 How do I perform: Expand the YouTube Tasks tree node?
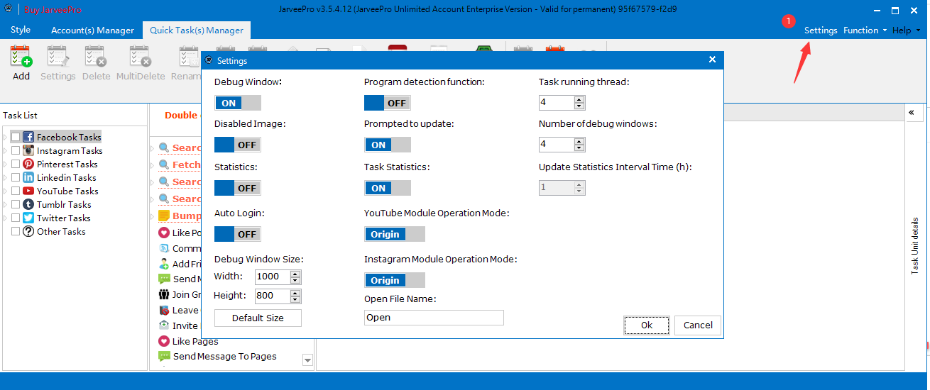point(6,191)
